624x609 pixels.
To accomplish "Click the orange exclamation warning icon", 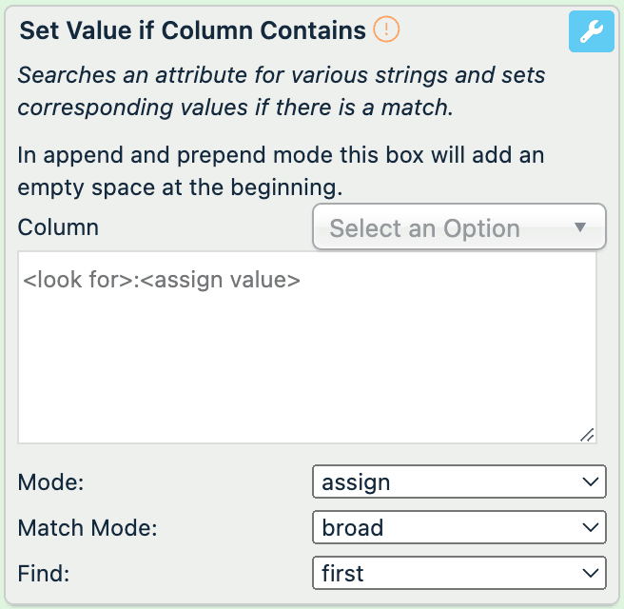I will (x=386, y=29).
